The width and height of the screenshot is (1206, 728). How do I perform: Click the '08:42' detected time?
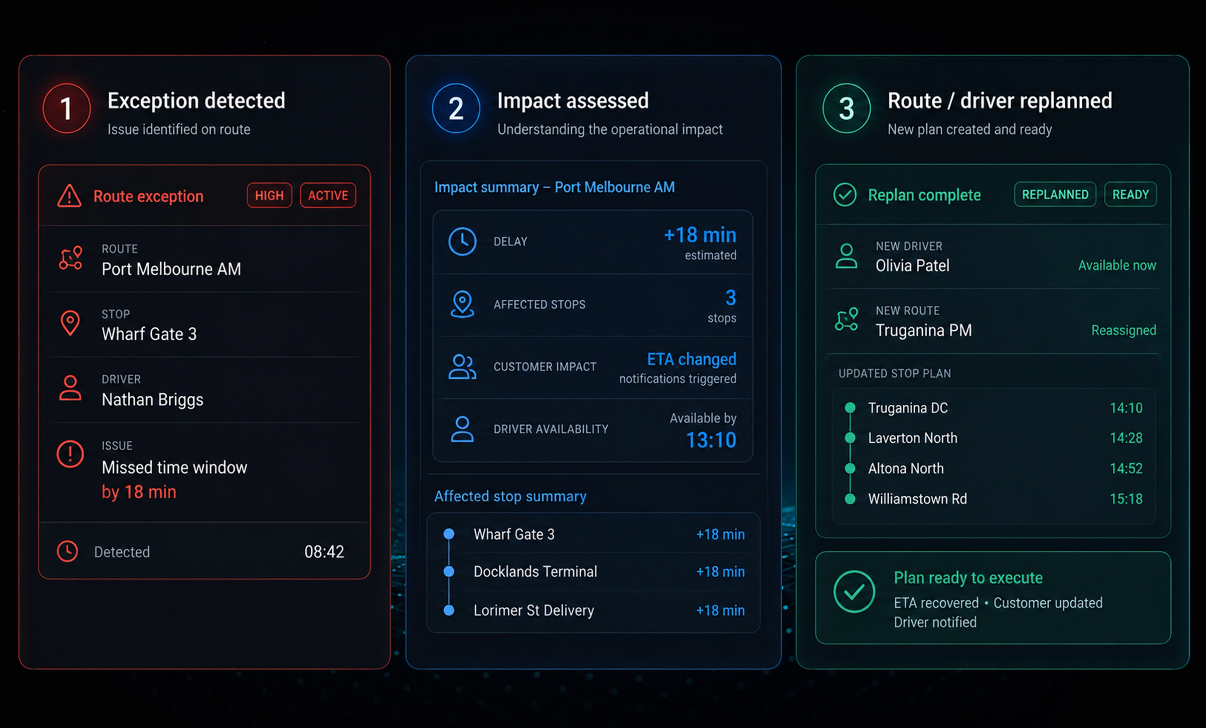(324, 552)
